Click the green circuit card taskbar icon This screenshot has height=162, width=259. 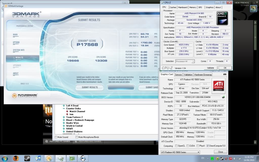pyautogui.click(x=72, y=158)
